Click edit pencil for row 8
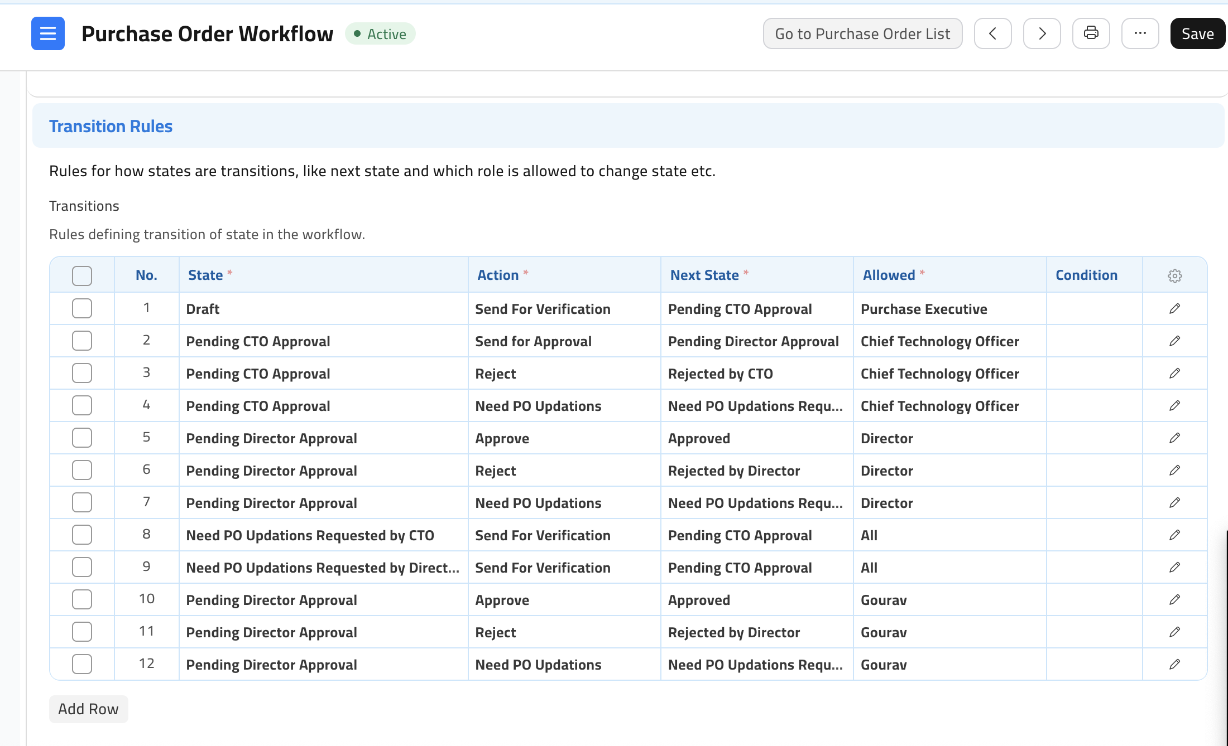 (1174, 535)
